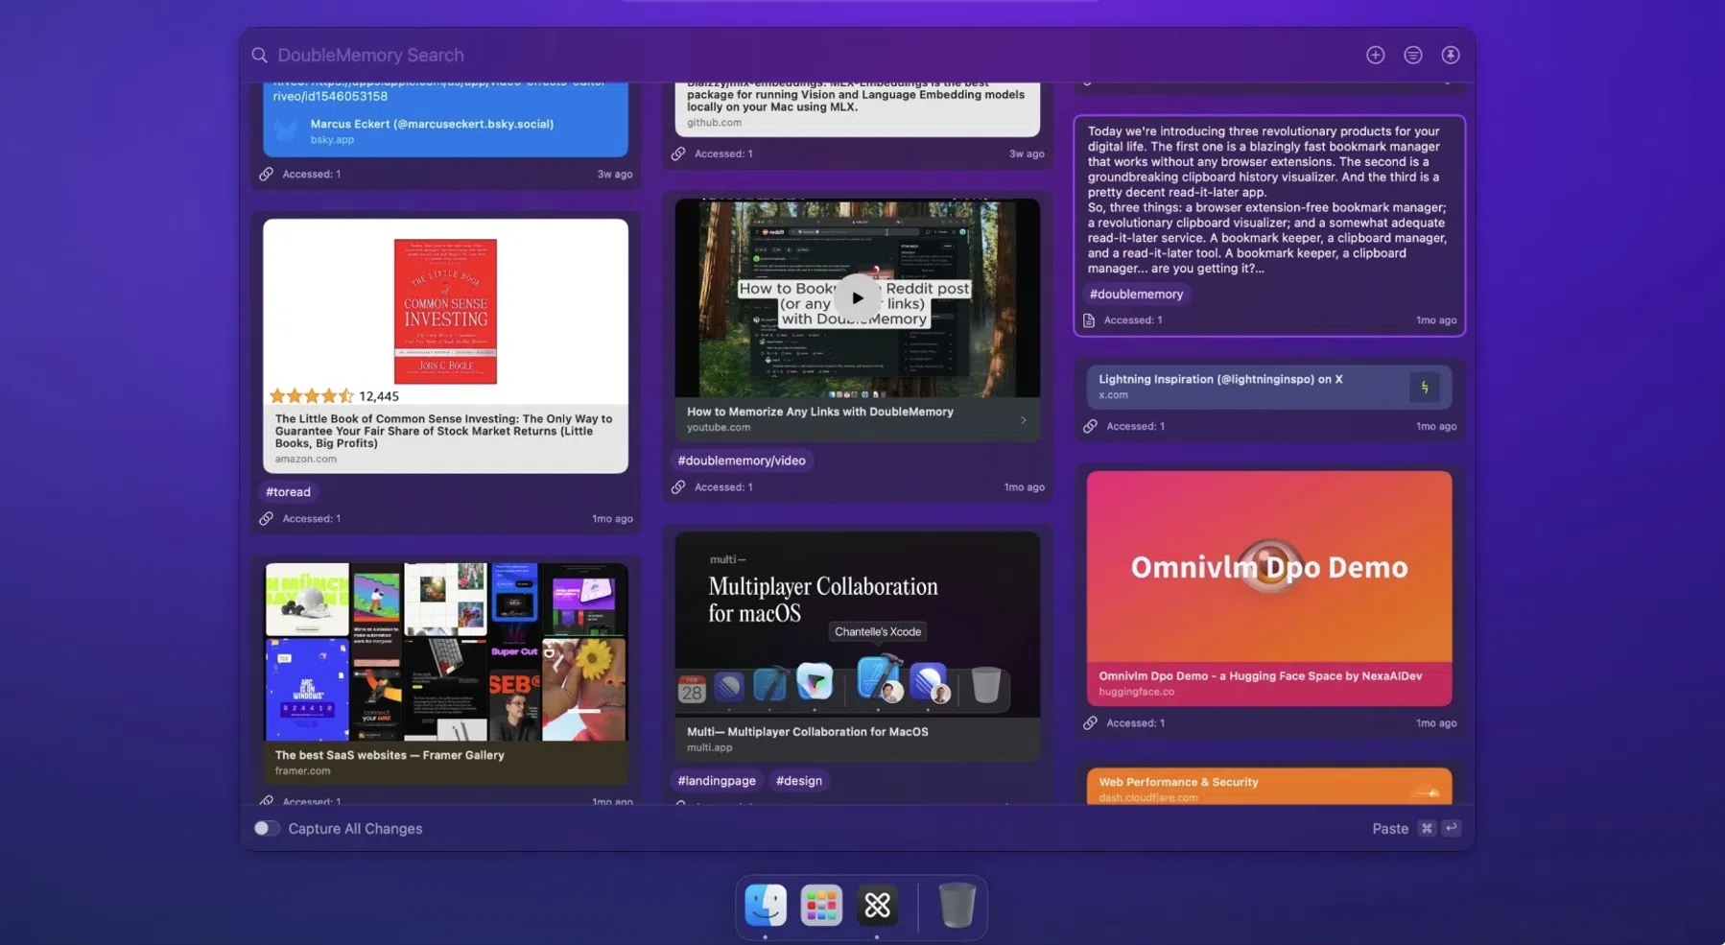
Task: Expand the YouTube link card chevron
Action: [x=1023, y=419]
